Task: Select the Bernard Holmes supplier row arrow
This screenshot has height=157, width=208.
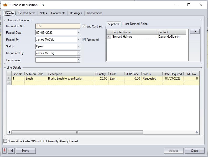Action: 109,37
